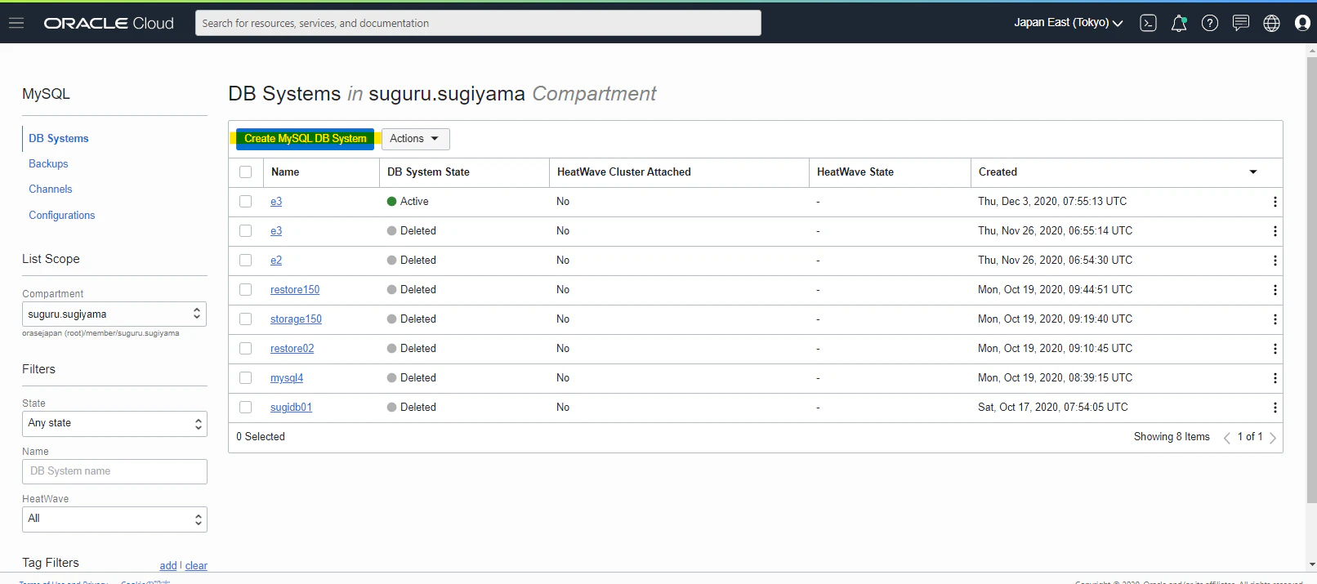
Task: Select Channels in MySQL sidebar
Action: coord(51,189)
